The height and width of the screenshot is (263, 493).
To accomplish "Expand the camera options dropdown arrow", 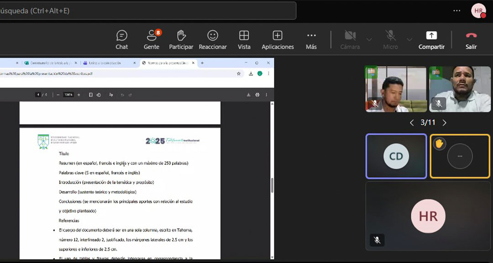I will tap(369, 39).
